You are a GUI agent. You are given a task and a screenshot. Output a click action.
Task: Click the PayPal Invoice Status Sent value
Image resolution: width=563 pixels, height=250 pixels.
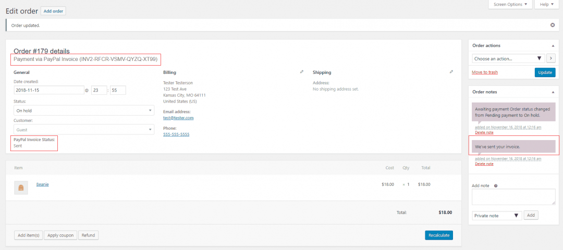[x=18, y=146]
